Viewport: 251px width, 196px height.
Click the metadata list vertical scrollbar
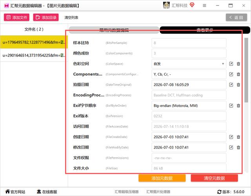pos(246,70)
